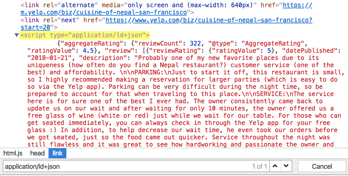
Task: Click inside the application/ld+json search field
Action: (84, 166)
